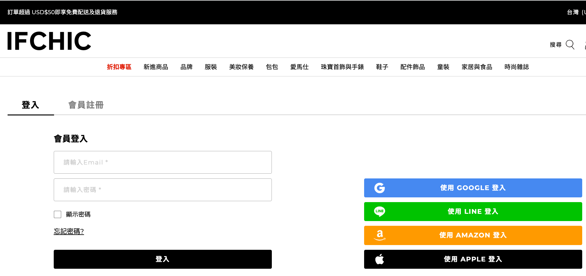Focus the password input field

tap(163, 190)
